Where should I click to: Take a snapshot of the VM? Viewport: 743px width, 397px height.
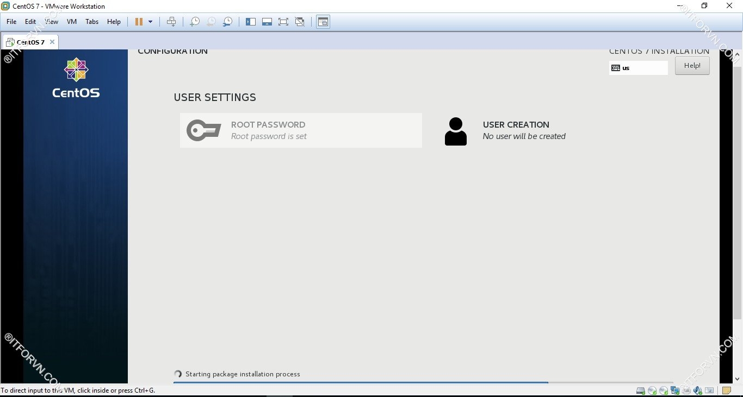[x=194, y=22]
